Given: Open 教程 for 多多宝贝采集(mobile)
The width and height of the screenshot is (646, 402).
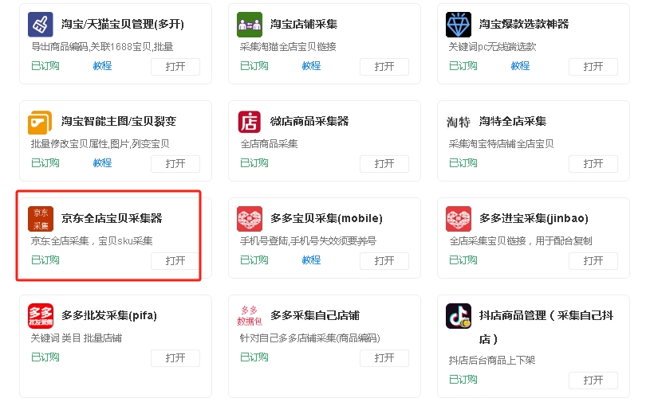Looking at the screenshot, I should 311,260.
